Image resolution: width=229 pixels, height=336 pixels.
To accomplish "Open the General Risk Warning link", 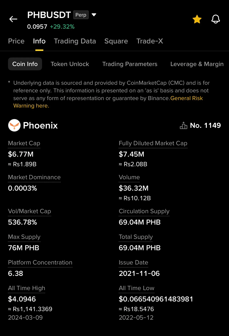I will click(x=108, y=102).
